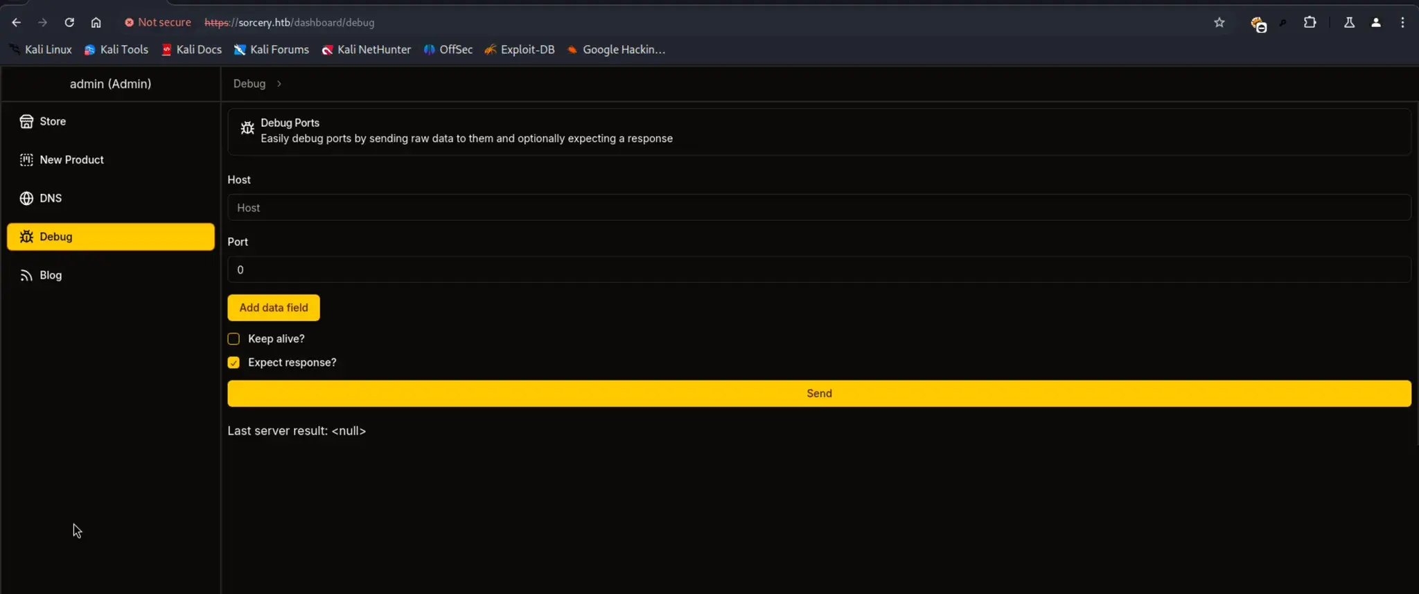1419x594 pixels.
Task: Click the Blog RSS feed icon
Action: coord(26,275)
